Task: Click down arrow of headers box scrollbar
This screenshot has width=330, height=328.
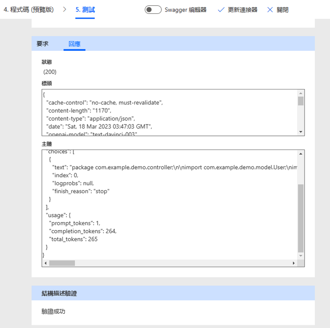Action: pos(301,132)
